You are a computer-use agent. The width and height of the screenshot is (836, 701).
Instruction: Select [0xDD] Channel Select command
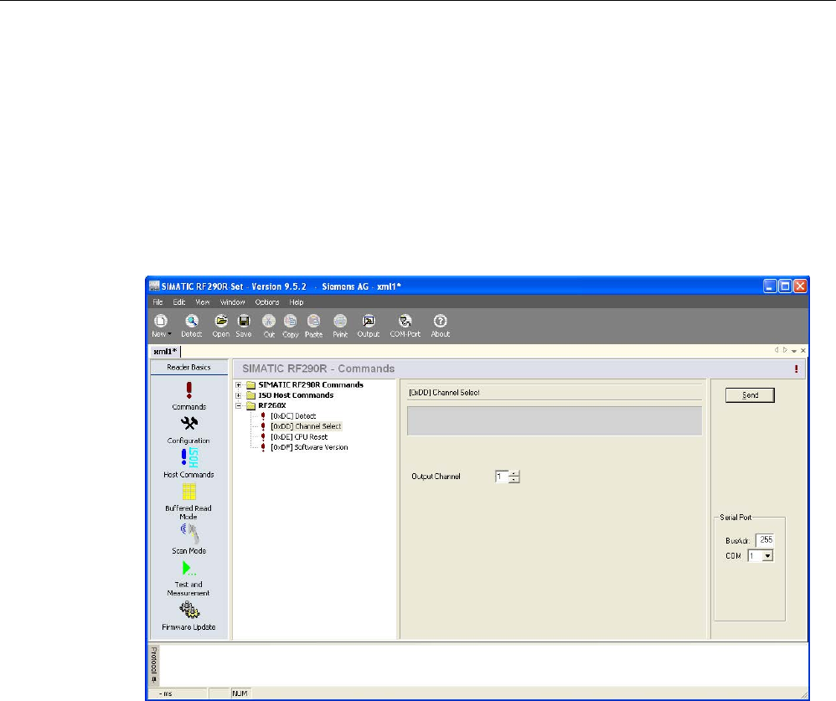pos(306,426)
